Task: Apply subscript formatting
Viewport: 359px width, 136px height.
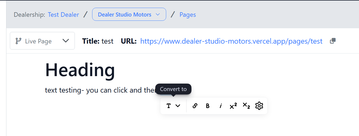Action: click(x=246, y=106)
